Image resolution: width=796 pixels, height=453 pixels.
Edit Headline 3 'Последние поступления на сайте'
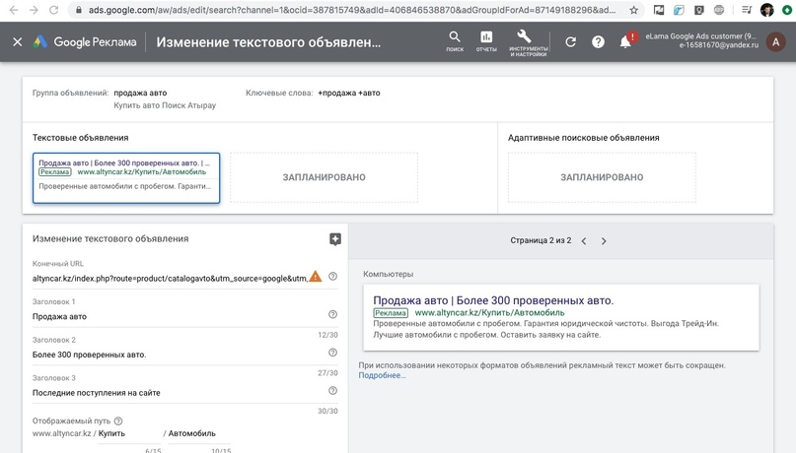coord(180,392)
